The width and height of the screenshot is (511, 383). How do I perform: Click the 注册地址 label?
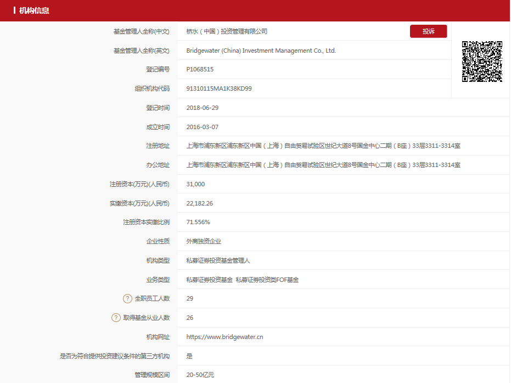tap(158, 146)
